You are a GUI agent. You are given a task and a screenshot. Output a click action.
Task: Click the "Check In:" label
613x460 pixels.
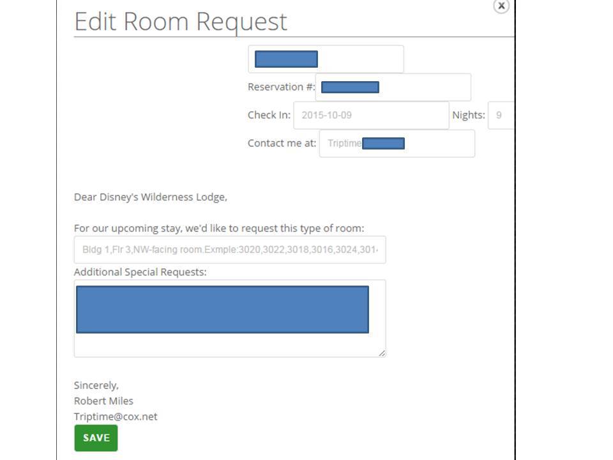click(269, 115)
